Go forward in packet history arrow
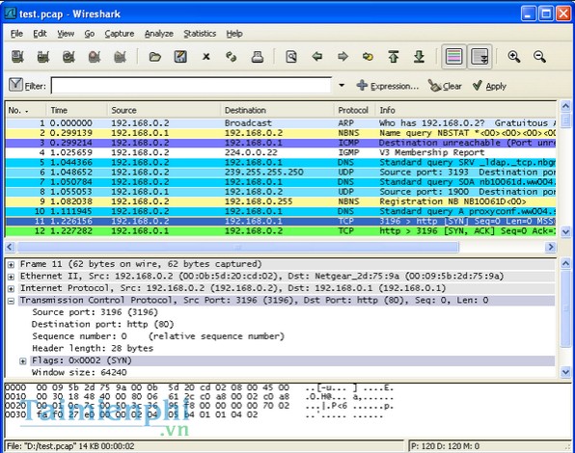Screen dimensions: 575x453 [x=342, y=57]
